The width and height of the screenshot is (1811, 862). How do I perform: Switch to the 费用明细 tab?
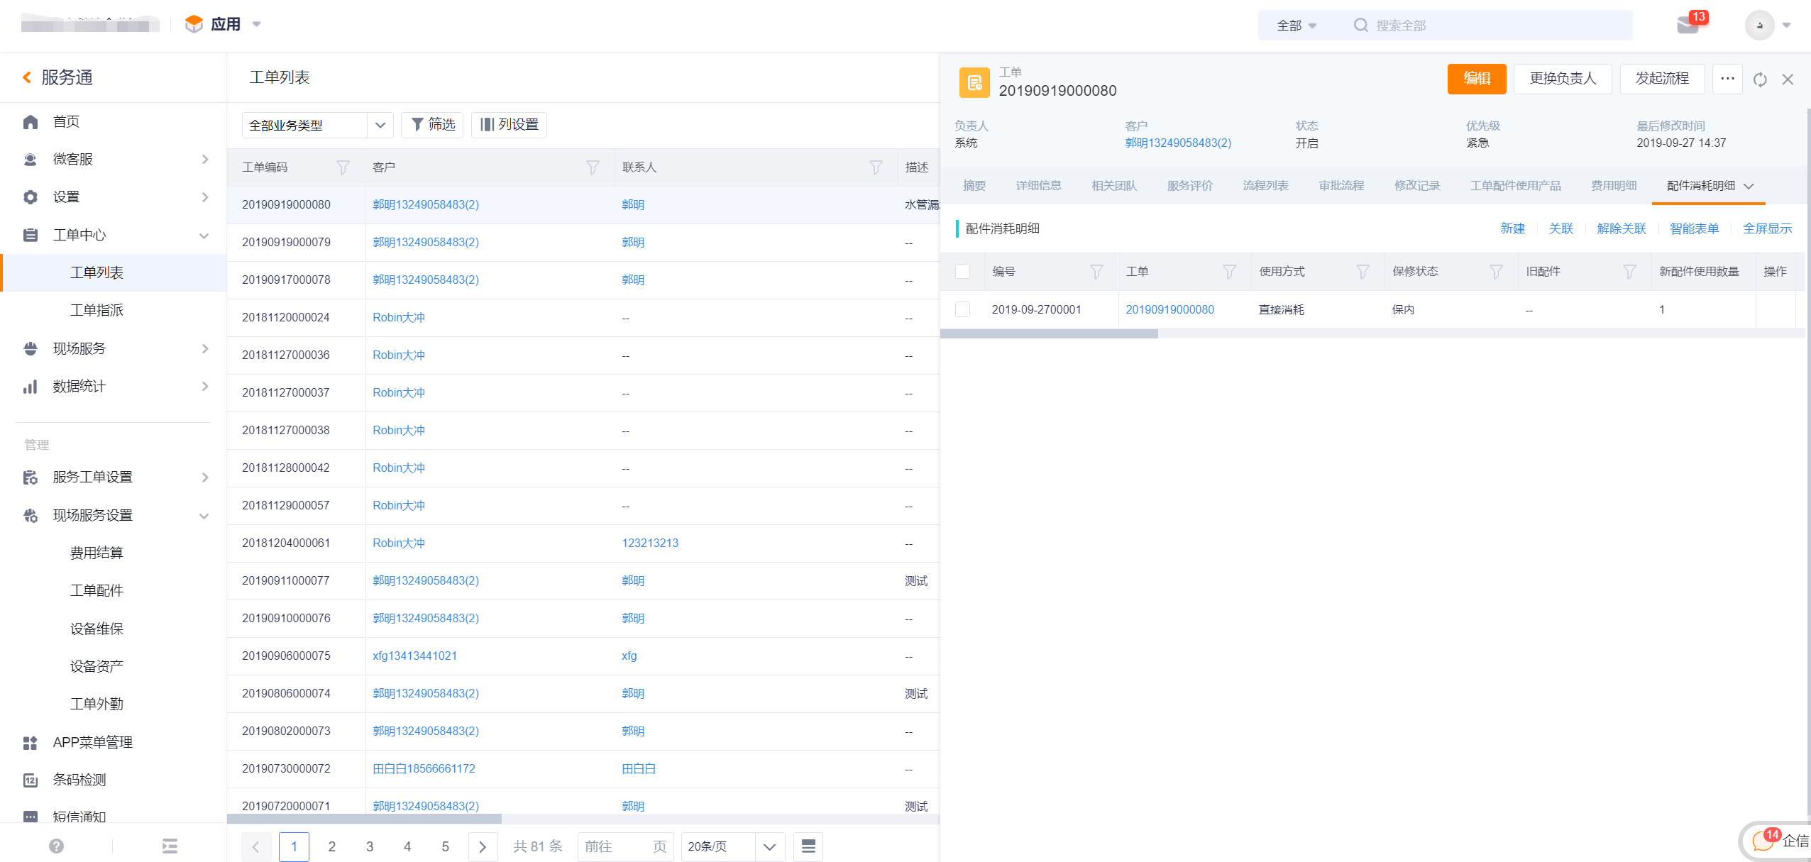pos(1614,186)
